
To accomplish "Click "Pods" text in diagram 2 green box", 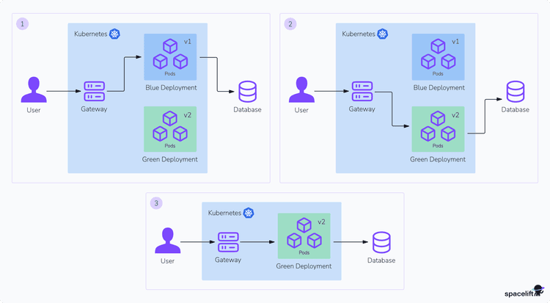I will pos(438,146).
